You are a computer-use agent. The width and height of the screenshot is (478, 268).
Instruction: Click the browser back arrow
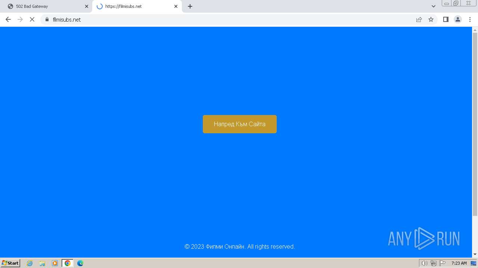coord(8,19)
